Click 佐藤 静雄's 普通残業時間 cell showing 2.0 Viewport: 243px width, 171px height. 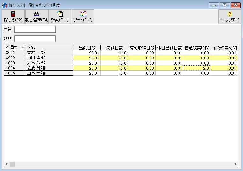(196, 68)
